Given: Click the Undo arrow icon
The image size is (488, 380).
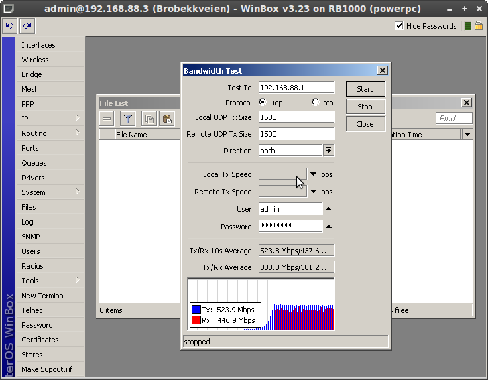Looking at the screenshot, I should [x=9, y=26].
